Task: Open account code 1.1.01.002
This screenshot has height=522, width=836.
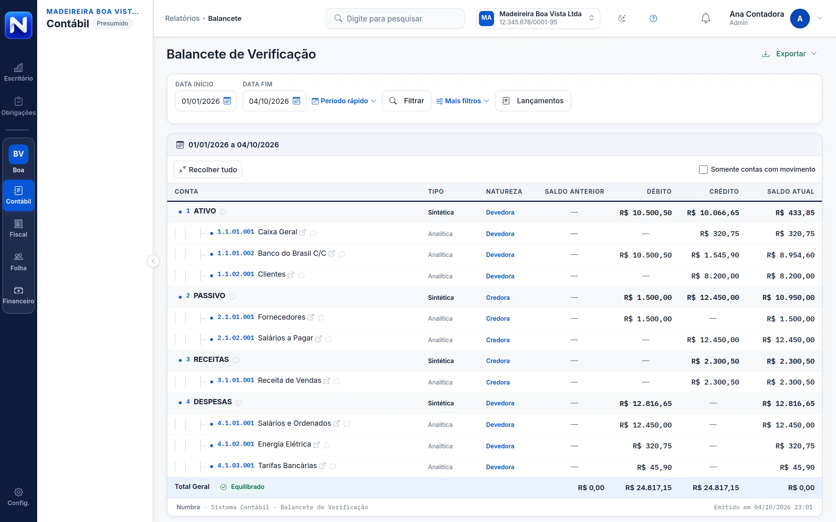Action: [236, 253]
